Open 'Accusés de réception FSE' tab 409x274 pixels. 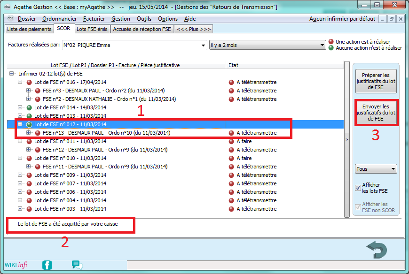pos(142,29)
